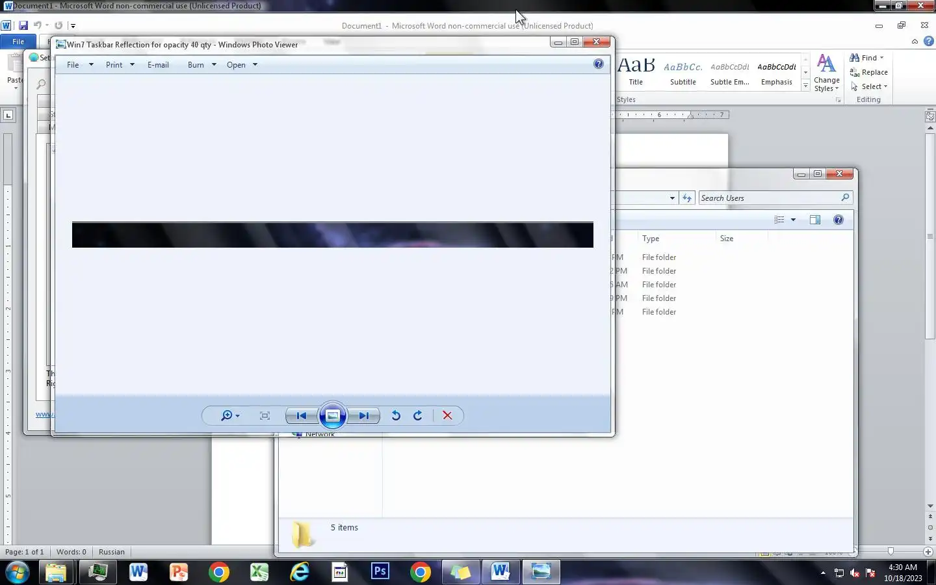The width and height of the screenshot is (936, 585).
Task: Open Explorer view options dropdown arrow
Action: (793, 220)
